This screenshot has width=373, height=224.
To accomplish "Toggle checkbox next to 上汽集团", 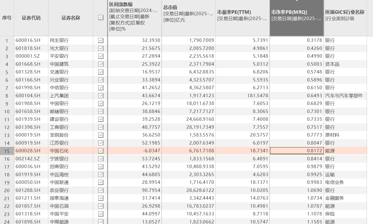I will pos(101,96).
